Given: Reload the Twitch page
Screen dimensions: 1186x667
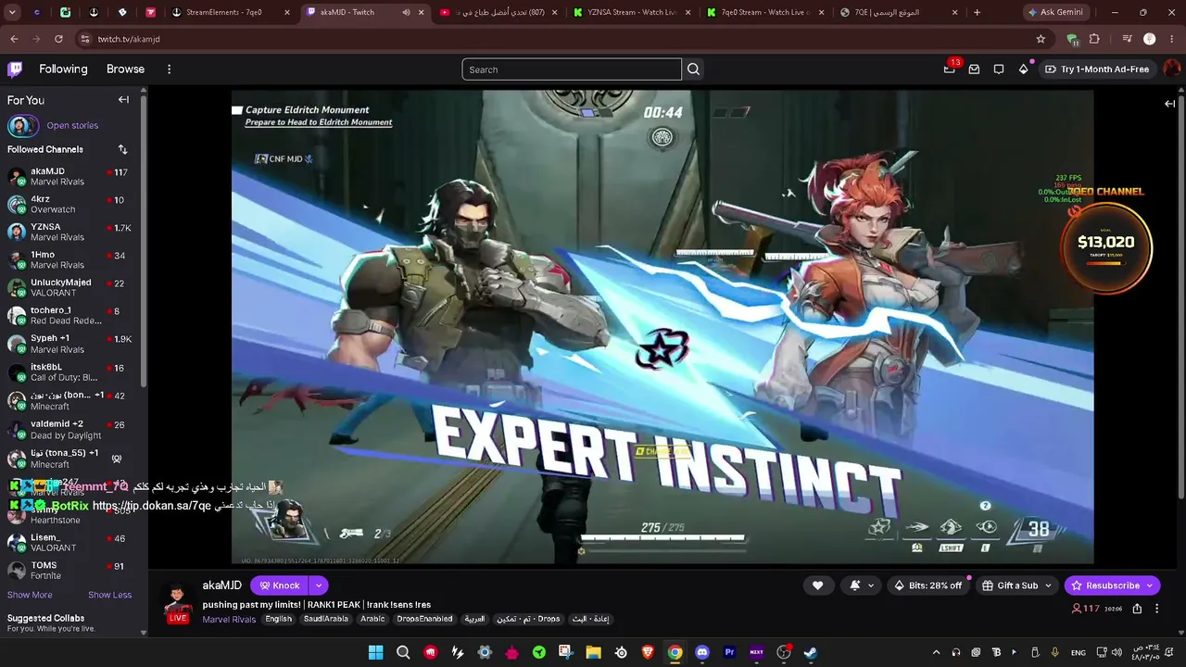Looking at the screenshot, I should 58,39.
